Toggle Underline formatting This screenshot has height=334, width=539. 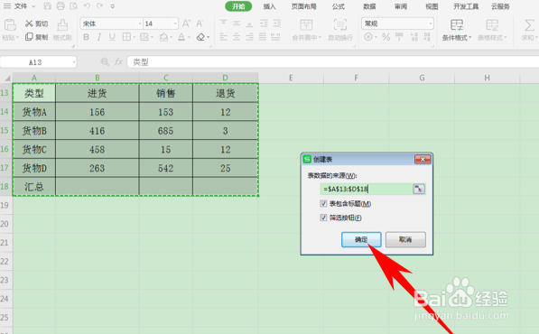[112, 37]
